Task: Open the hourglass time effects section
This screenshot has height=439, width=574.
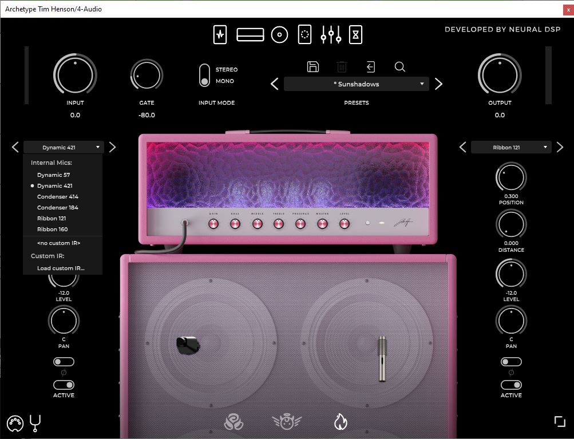Action: (355, 35)
